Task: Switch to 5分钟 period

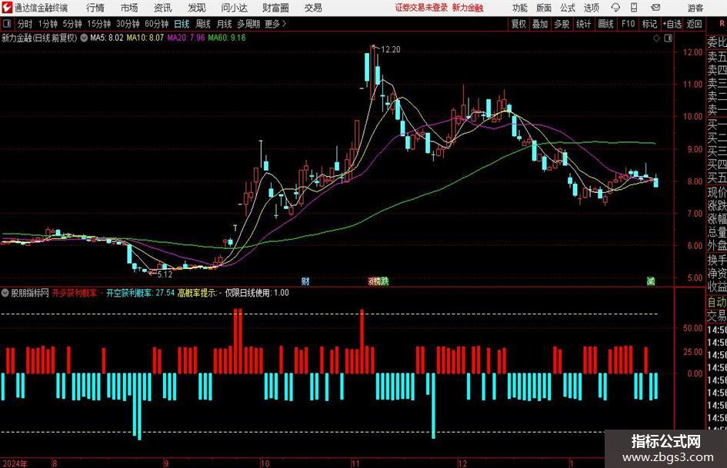Action: (x=72, y=24)
